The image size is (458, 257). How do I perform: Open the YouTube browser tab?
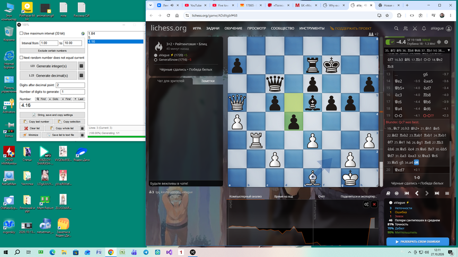(195, 5)
